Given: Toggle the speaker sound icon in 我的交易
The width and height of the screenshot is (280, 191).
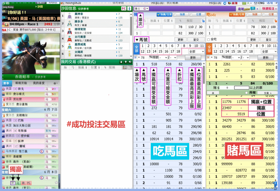Looking at the screenshot, I should pyautogui.click(x=130, y=62).
